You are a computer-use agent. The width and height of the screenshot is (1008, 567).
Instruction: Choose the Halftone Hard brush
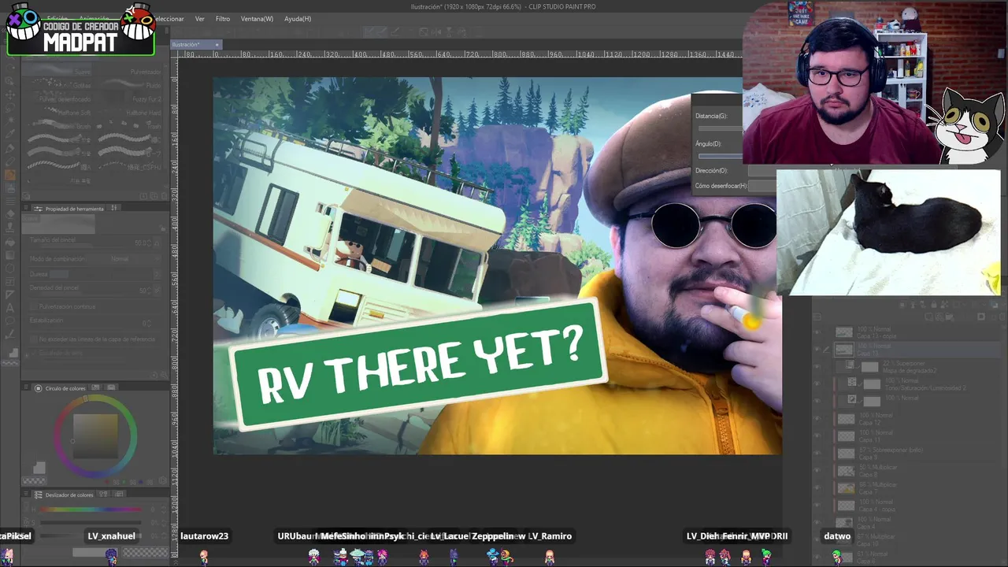(x=128, y=113)
